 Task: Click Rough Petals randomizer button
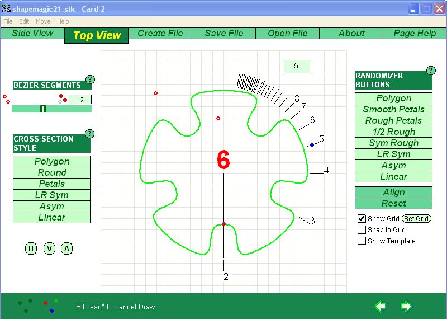click(394, 120)
